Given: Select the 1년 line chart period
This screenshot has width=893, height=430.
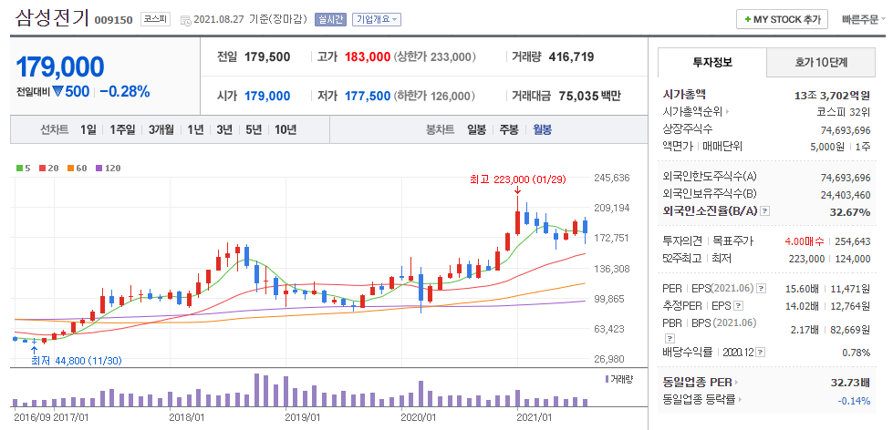Looking at the screenshot, I should tap(195, 129).
